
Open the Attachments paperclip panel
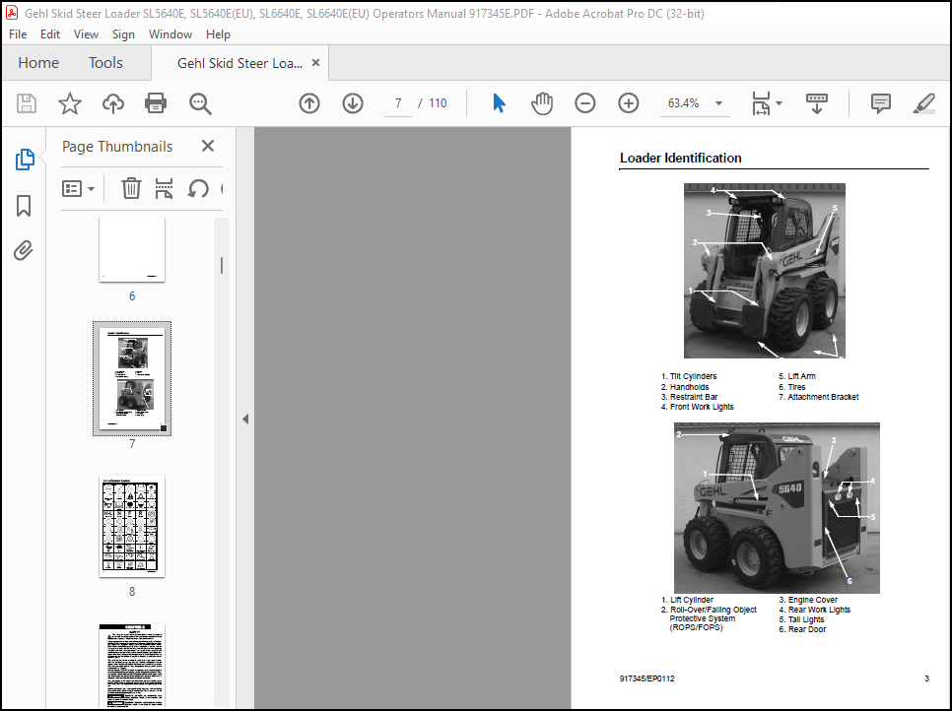23,250
